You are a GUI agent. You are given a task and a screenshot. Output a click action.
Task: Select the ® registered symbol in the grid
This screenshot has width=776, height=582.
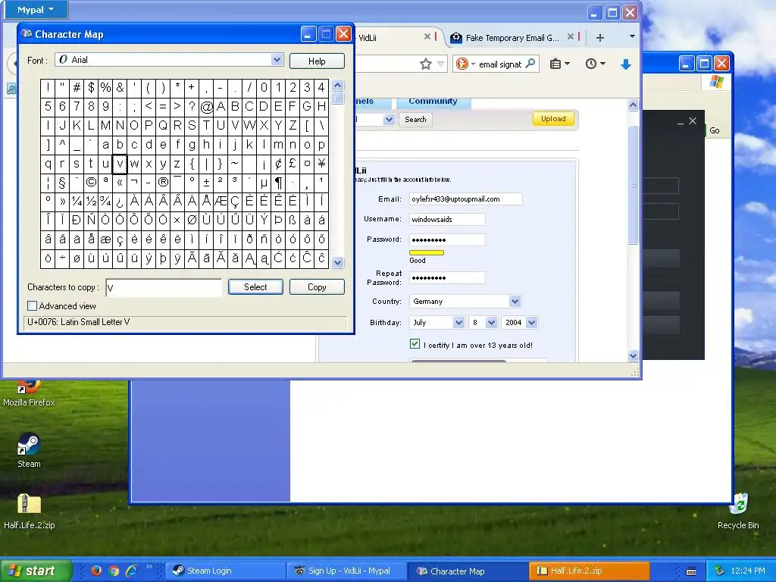163,182
